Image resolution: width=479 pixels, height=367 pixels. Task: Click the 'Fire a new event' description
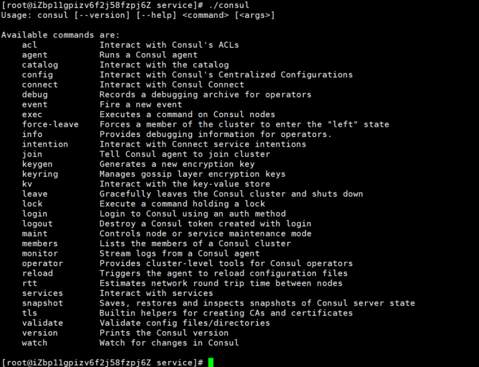coord(141,105)
